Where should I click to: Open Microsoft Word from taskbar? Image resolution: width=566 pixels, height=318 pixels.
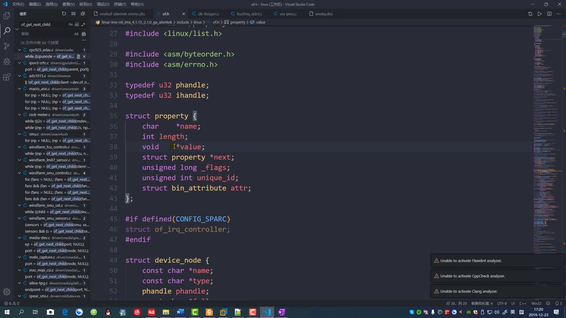(180, 312)
